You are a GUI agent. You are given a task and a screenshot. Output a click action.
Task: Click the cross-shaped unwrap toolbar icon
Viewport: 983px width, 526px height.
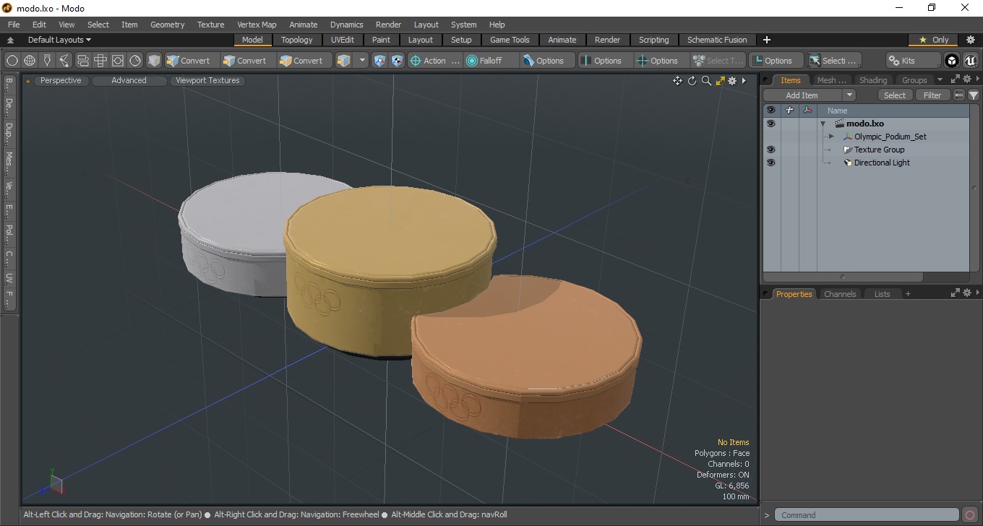pos(100,61)
